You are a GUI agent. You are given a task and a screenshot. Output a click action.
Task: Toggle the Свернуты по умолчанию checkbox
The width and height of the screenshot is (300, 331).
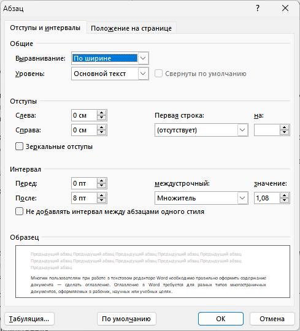pos(158,74)
